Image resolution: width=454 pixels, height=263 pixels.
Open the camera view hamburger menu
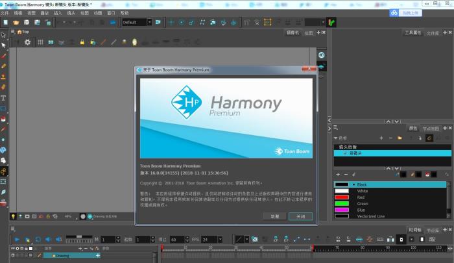tap(13, 32)
